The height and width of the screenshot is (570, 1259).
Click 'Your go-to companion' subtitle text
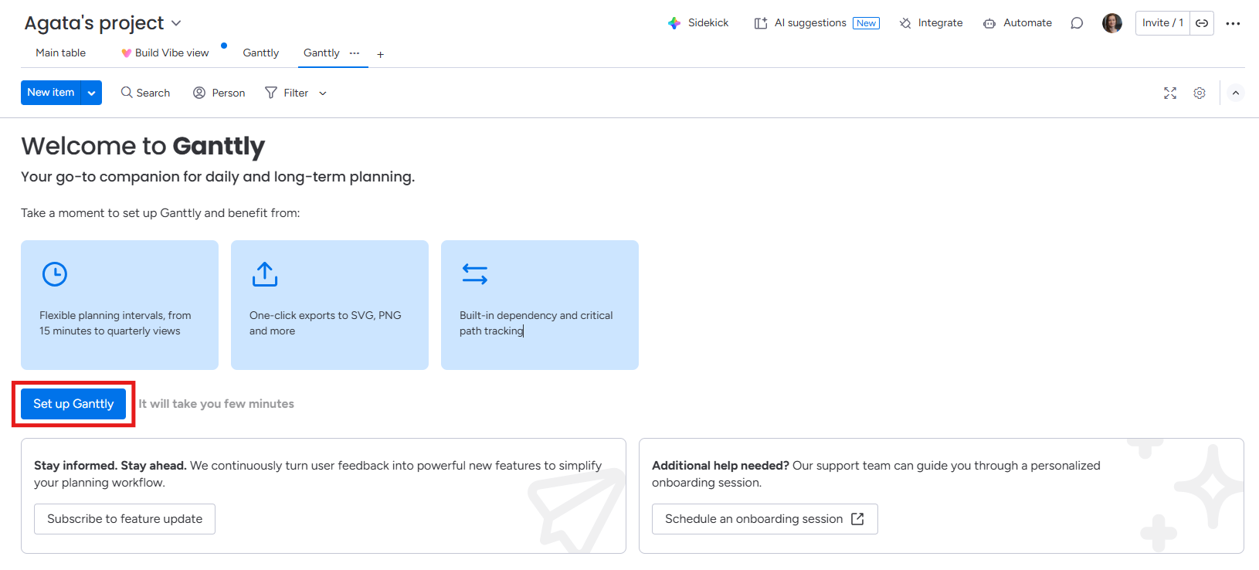218,177
